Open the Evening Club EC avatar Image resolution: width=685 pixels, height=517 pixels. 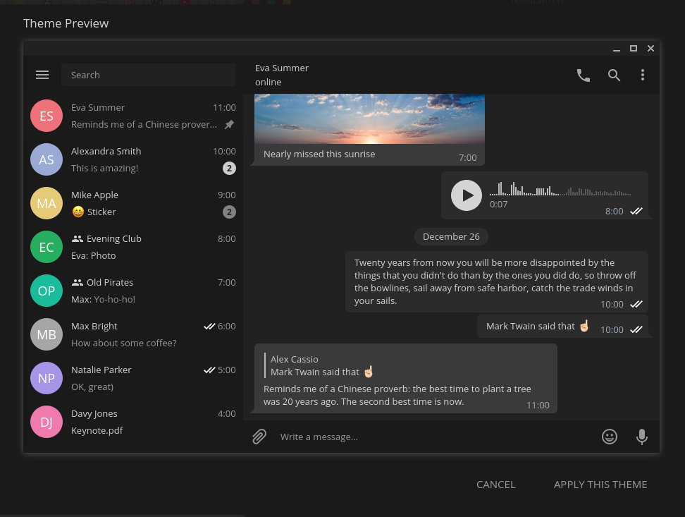click(x=47, y=247)
